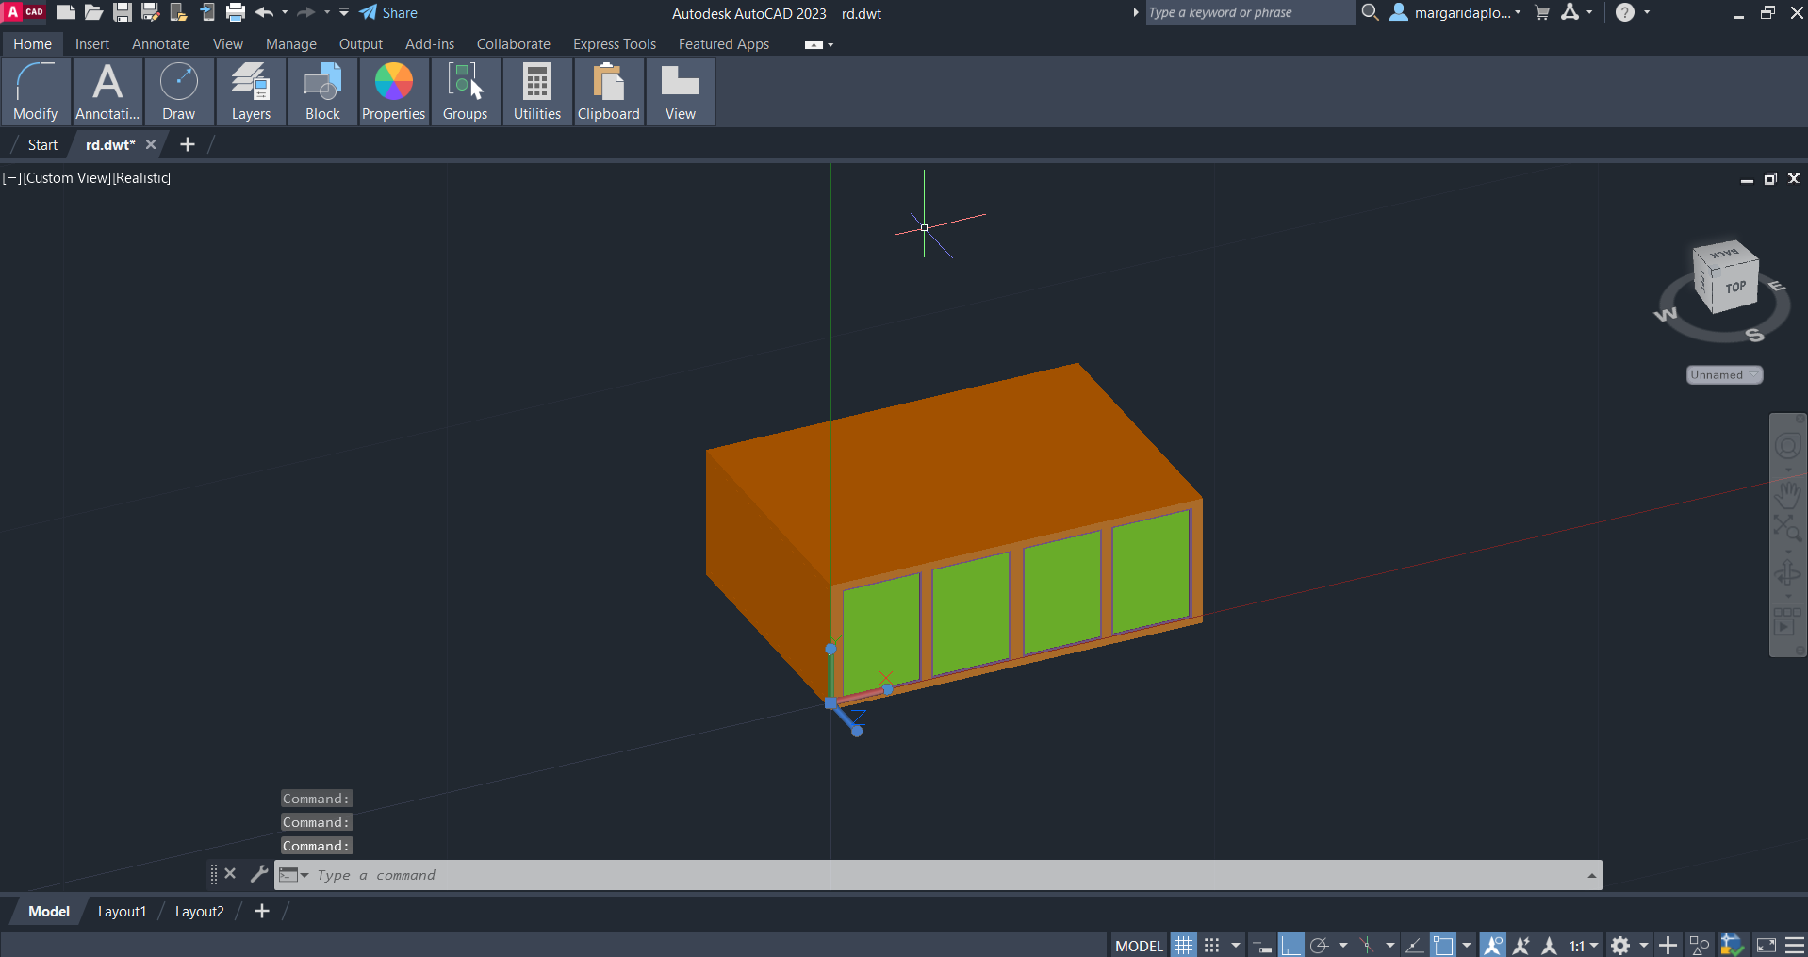Toggle the drawing grid display
The height and width of the screenshot is (957, 1808).
[1184, 946]
